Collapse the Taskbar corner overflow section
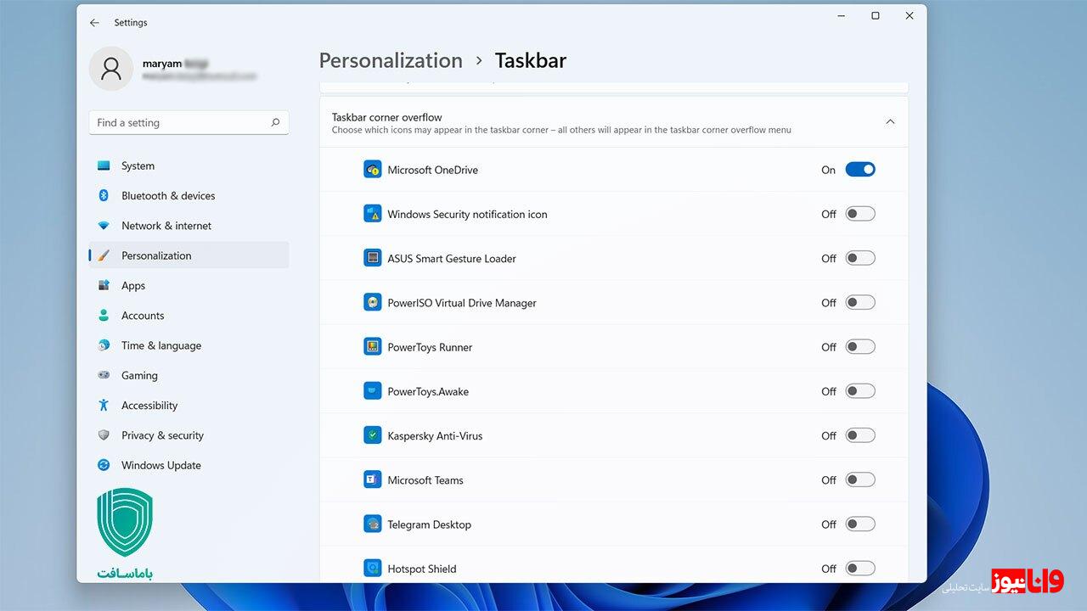This screenshot has width=1087, height=611. [x=890, y=122]
